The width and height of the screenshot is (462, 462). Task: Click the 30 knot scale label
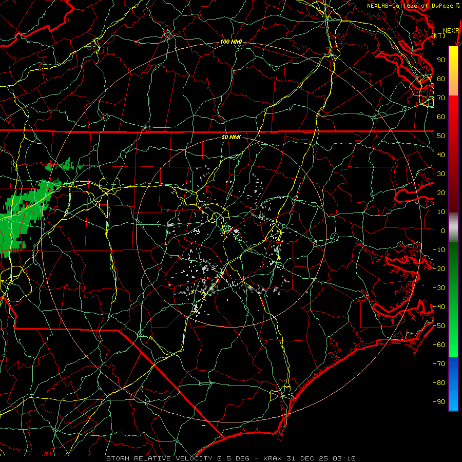coord(441,174)
